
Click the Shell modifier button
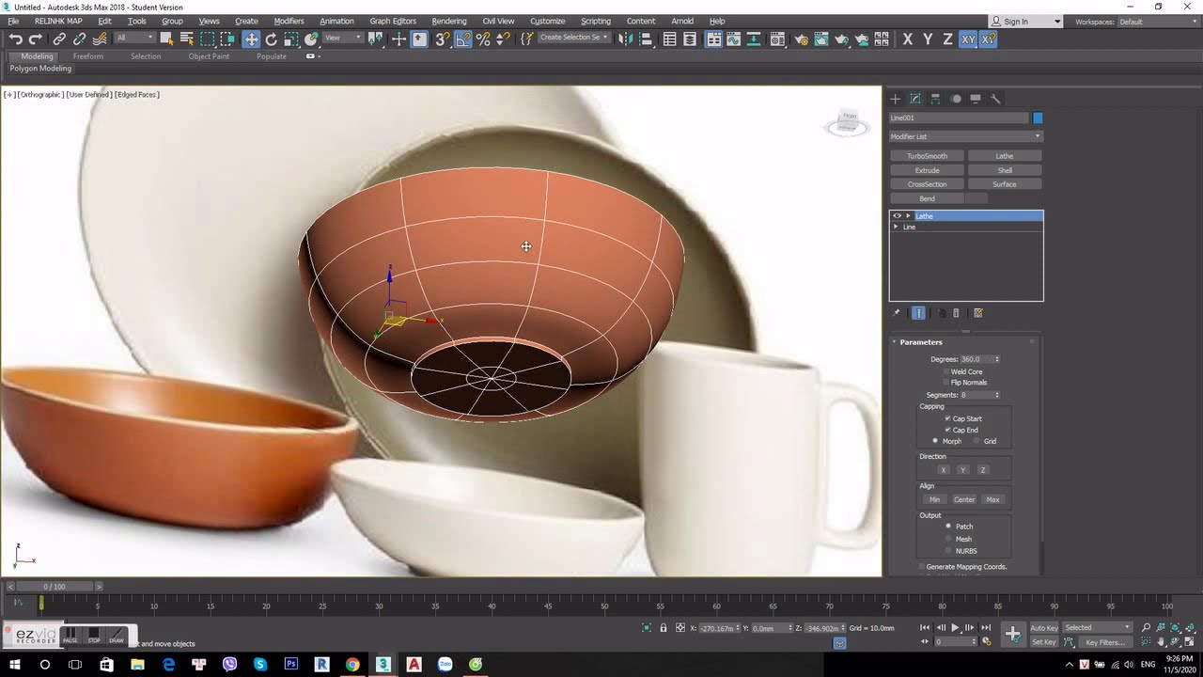pos(1005,170)
